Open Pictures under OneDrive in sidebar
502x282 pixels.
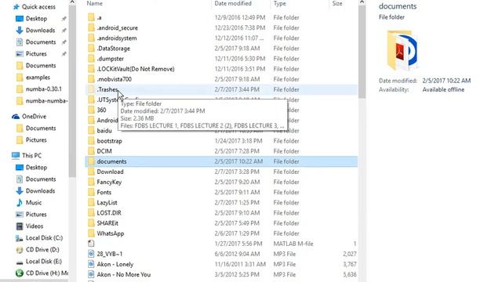[x=36, y=140]
